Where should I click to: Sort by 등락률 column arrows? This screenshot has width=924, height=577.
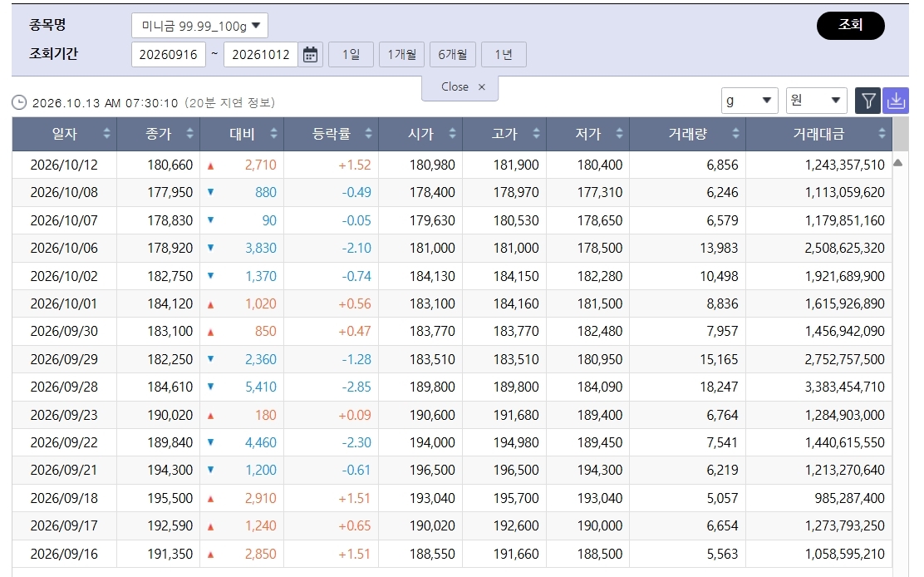click(368, 134)
